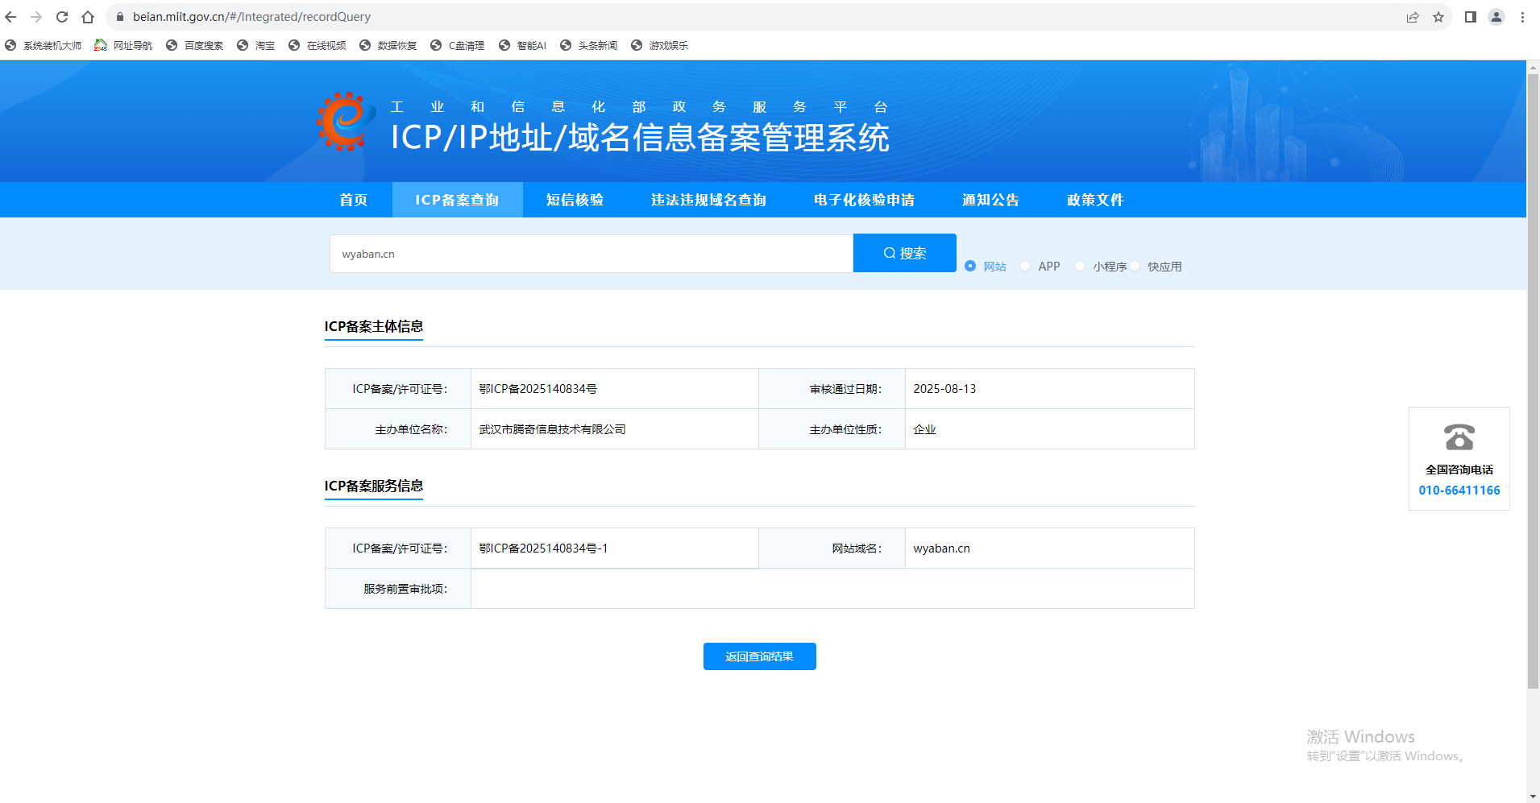Open the 头条新闻 bookmark

click(588, 46)
